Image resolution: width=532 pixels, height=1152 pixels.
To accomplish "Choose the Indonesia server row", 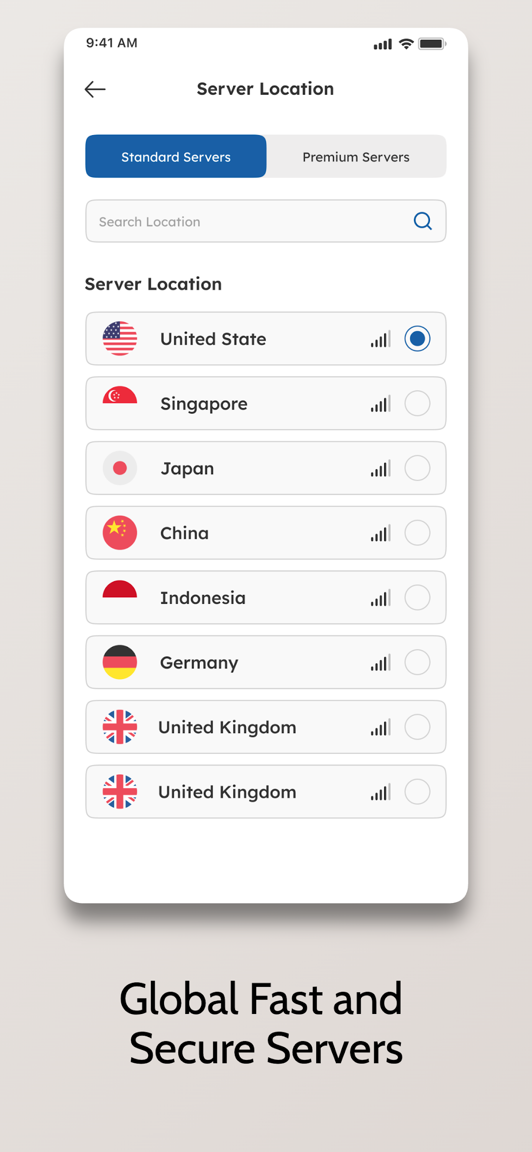I will [266, 597].
